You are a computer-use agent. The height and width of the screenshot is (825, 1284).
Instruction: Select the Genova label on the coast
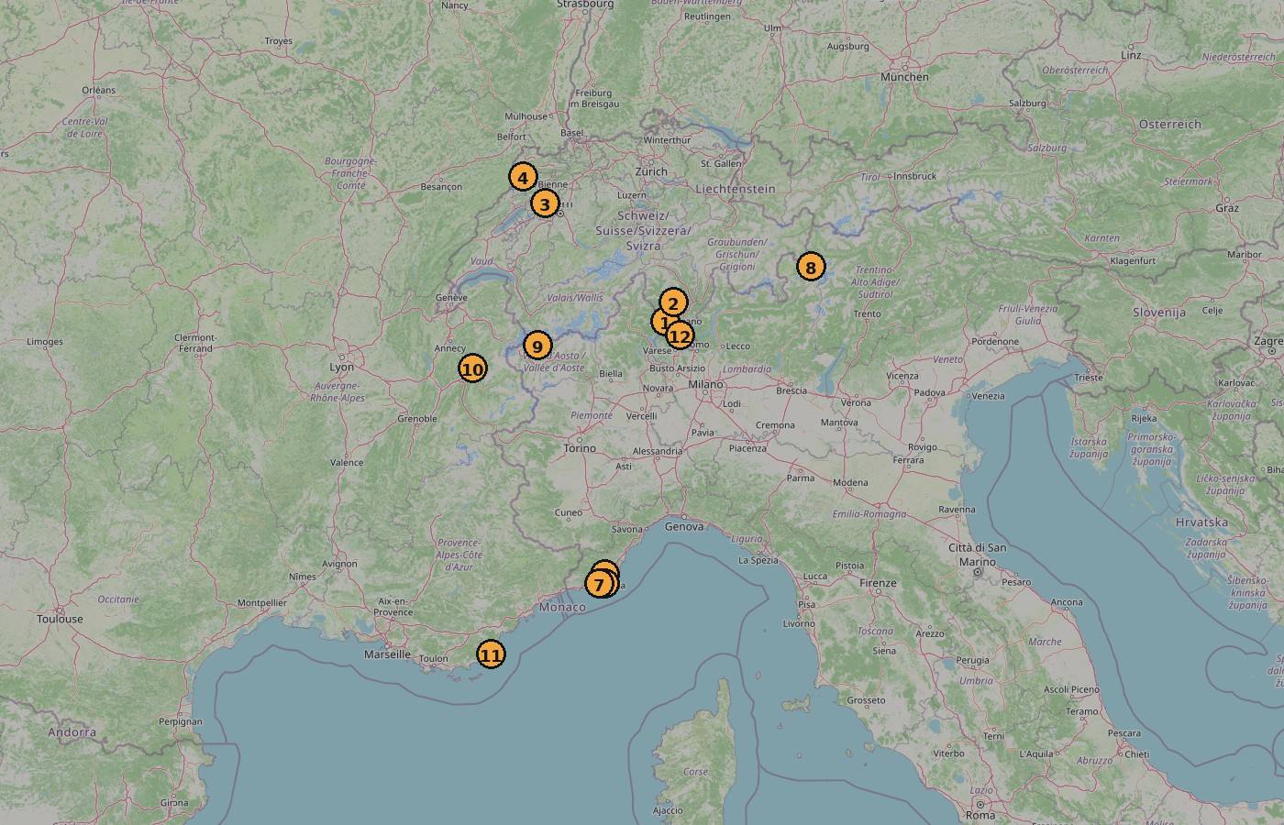[x=684, y=526]
